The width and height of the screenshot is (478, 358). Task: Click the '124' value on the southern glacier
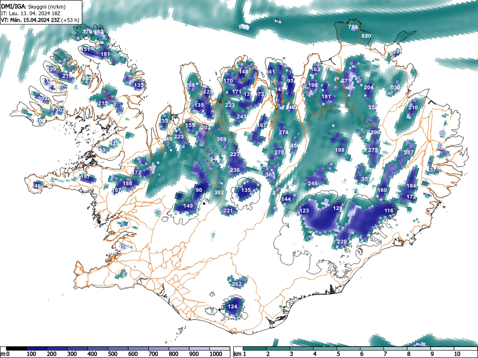(233, 306)
